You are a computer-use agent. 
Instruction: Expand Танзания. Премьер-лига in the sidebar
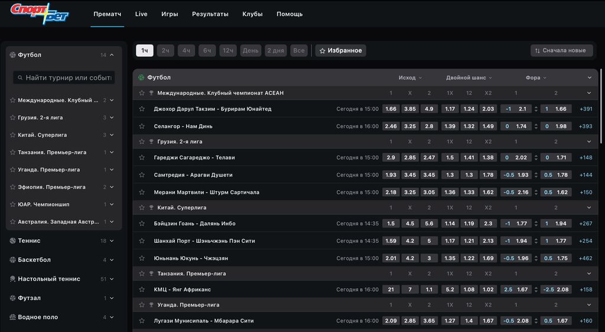(x=112, y=152)
